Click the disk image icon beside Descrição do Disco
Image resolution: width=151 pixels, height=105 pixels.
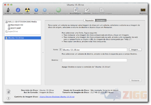point(9,91)
